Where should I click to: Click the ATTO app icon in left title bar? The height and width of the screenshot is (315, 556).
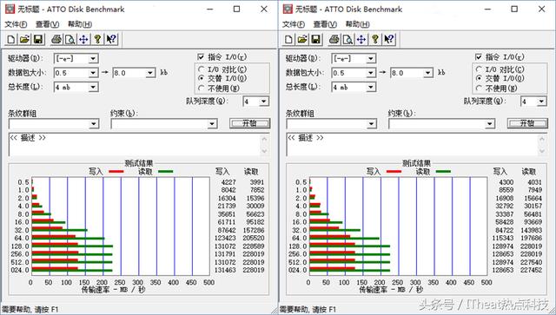point(10,9)
